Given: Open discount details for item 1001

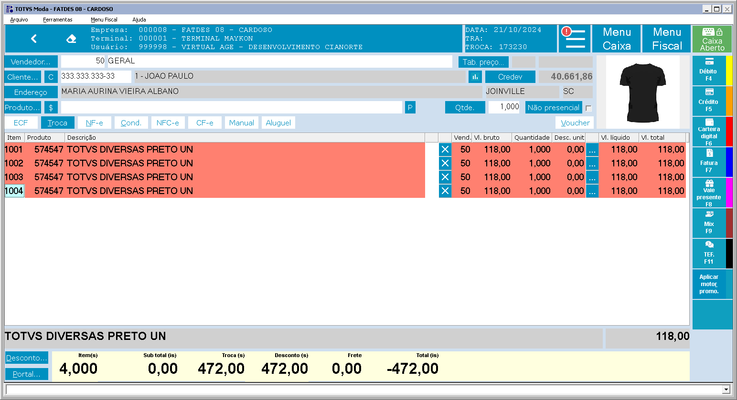Looking at the screenshot, I should (x=592, y=150).
